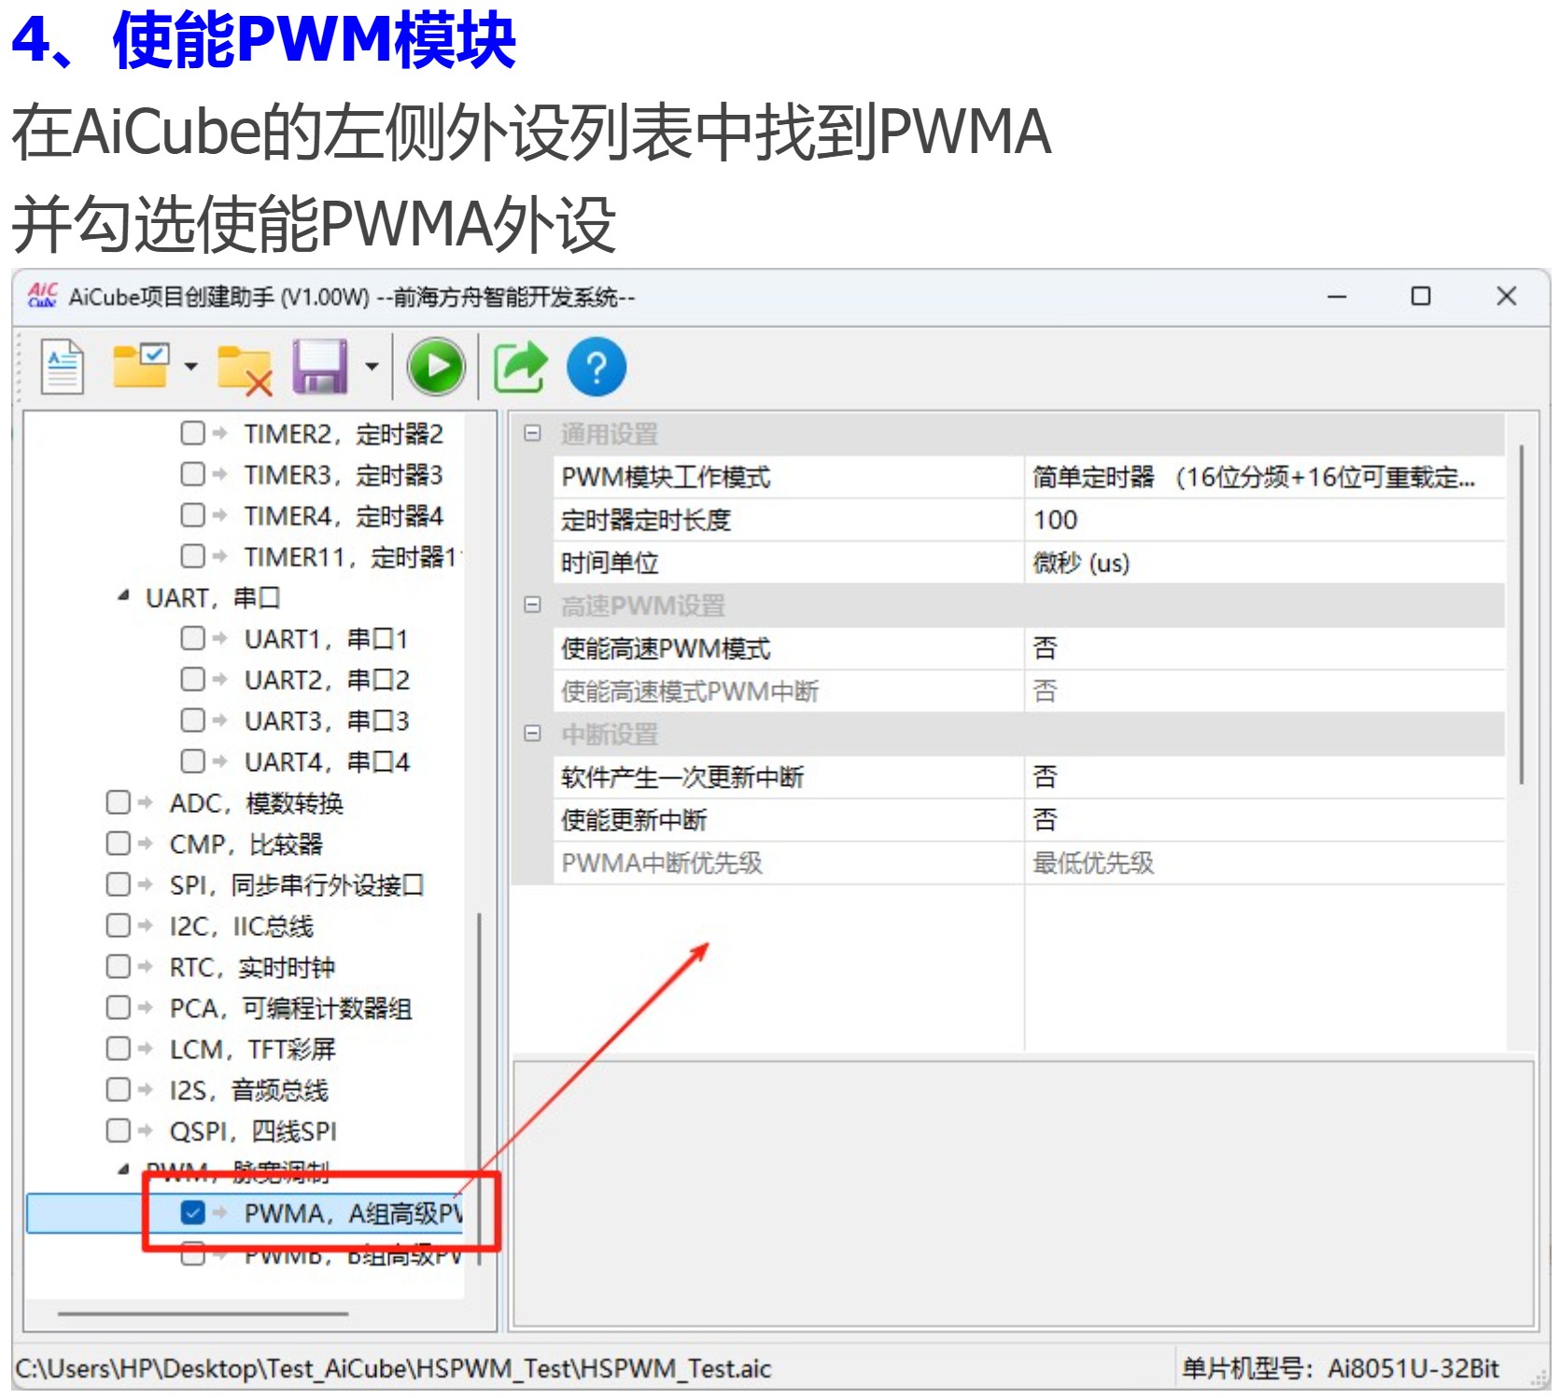Enable the PWMA peripheral checkbox
Image resolution: width=1559 pixels, height=1398 pixels.
(x=192, y=1213)
